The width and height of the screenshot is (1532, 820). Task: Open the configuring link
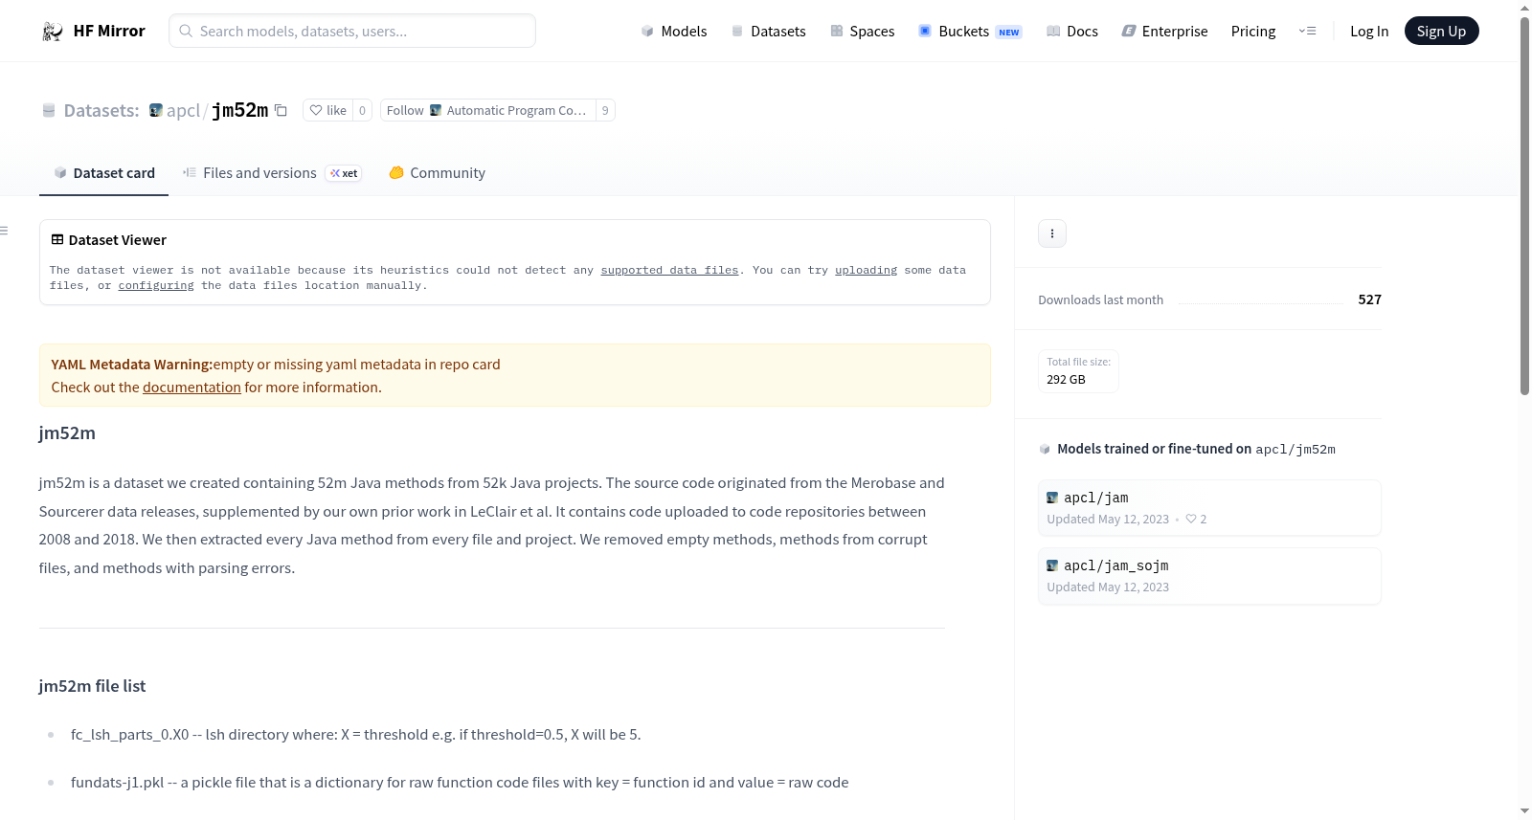click(156, 286)
